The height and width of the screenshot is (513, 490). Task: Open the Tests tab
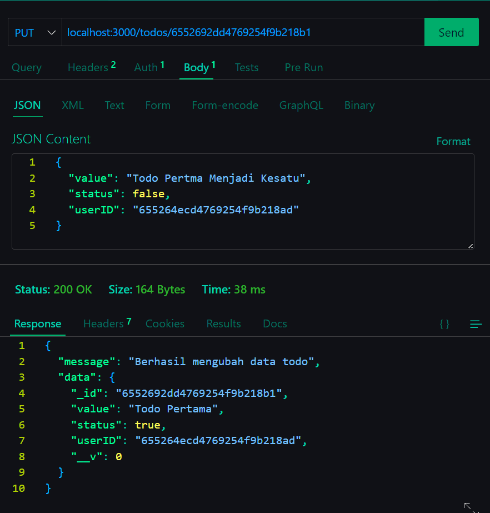coord(247,67)
